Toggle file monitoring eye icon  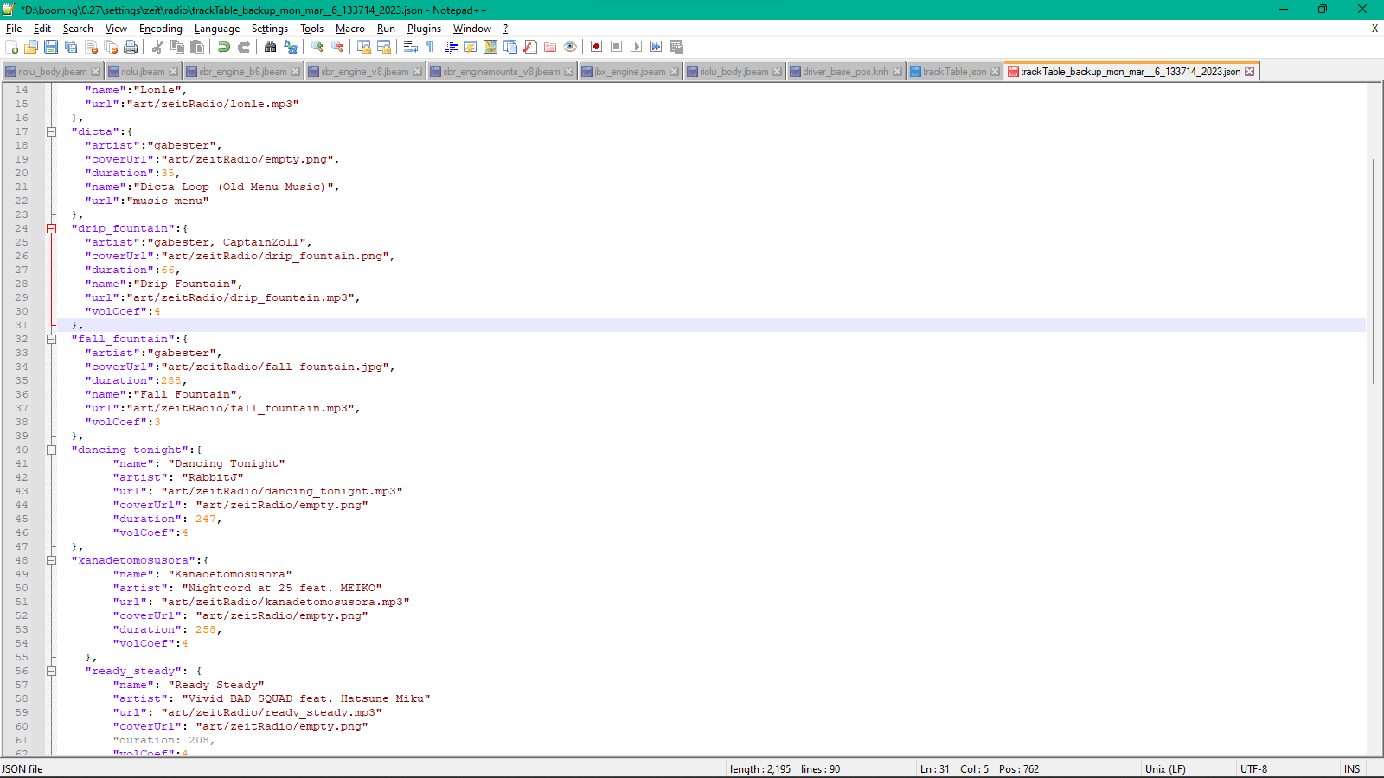click(x=570, y=47)
